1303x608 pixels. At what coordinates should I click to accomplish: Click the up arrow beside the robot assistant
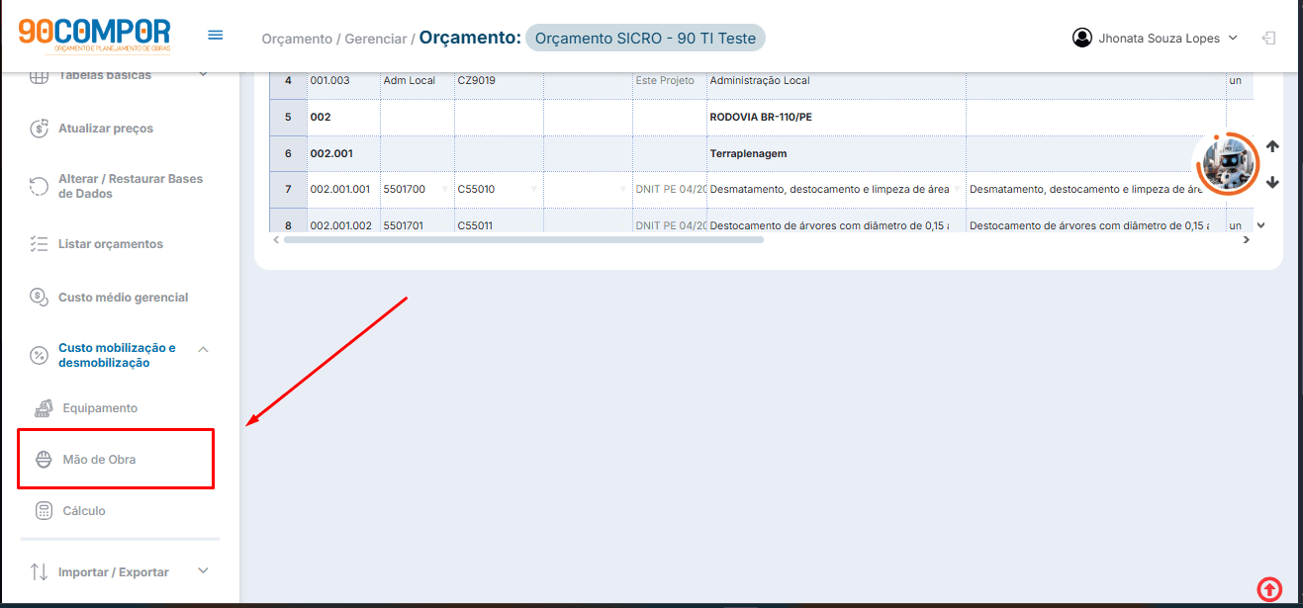tap(1272, 146)
